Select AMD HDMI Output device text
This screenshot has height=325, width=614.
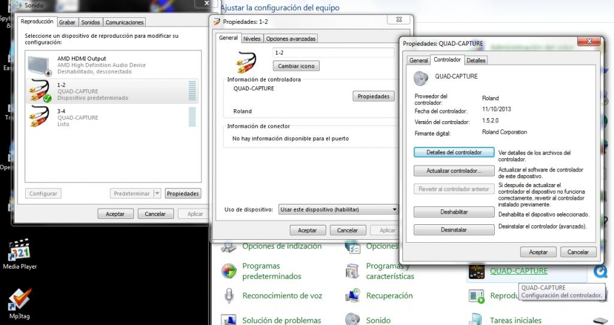[82, 58]
